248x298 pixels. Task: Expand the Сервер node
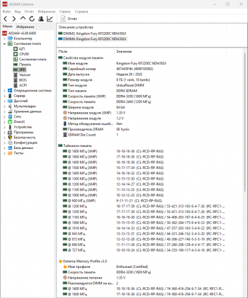coord(5,96)
